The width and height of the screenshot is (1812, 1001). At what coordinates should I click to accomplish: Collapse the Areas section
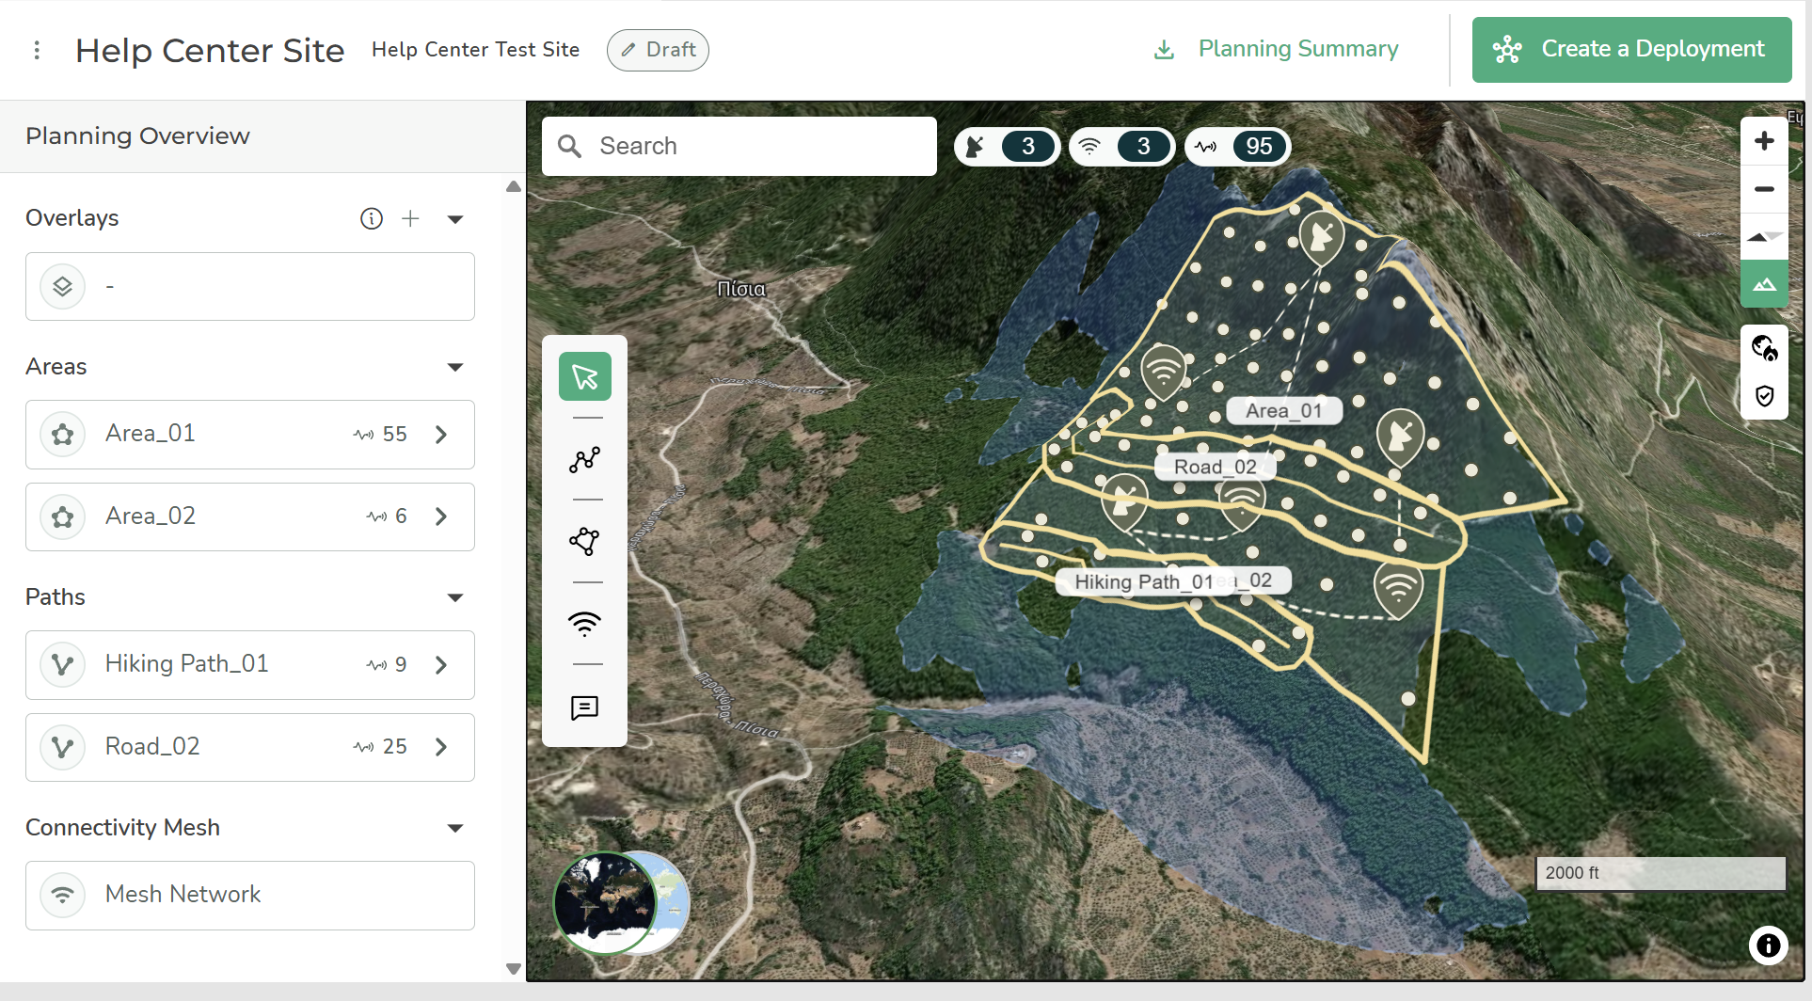click(x=455, y=367)
